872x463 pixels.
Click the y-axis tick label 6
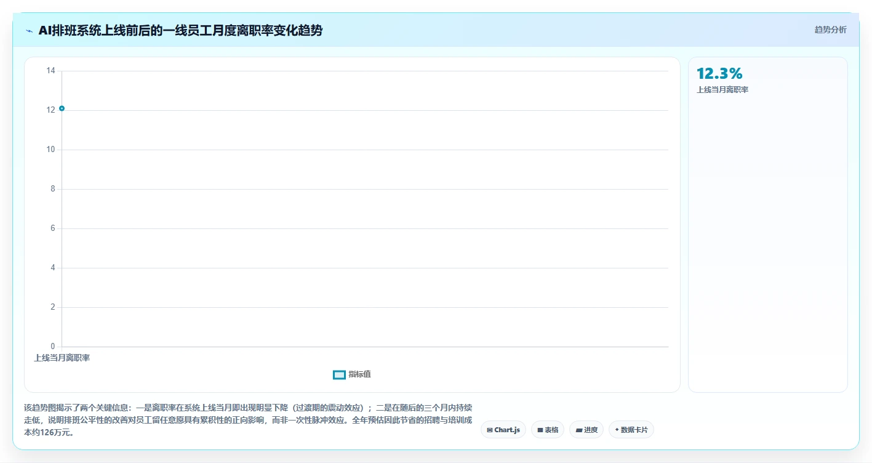click(x=52, y=228)
